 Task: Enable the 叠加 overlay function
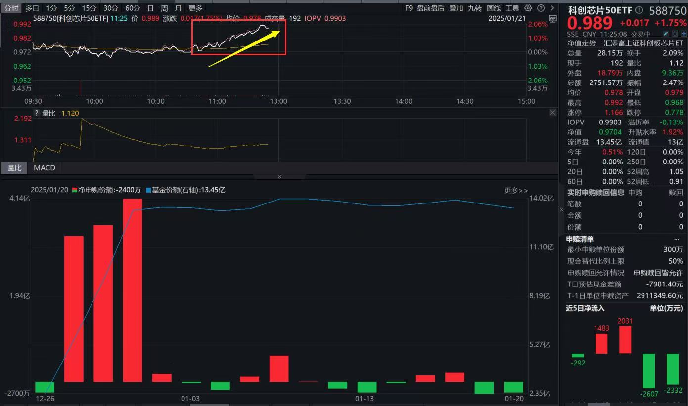click(456, 8)
